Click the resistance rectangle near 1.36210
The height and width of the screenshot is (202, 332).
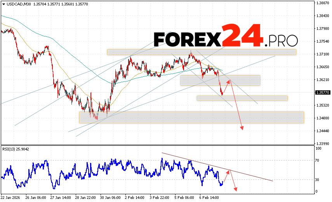pyautogui.click(x=220, y=80)
